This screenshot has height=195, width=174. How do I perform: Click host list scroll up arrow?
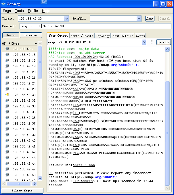point(40,44)
